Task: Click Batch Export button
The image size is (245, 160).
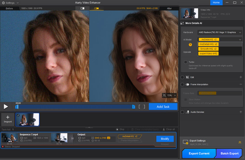Action: (x=229, y=153)
